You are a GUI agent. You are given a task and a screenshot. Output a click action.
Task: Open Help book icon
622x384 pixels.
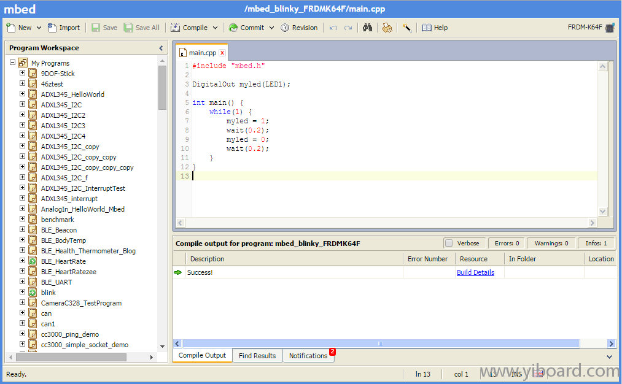pos(426,28)
